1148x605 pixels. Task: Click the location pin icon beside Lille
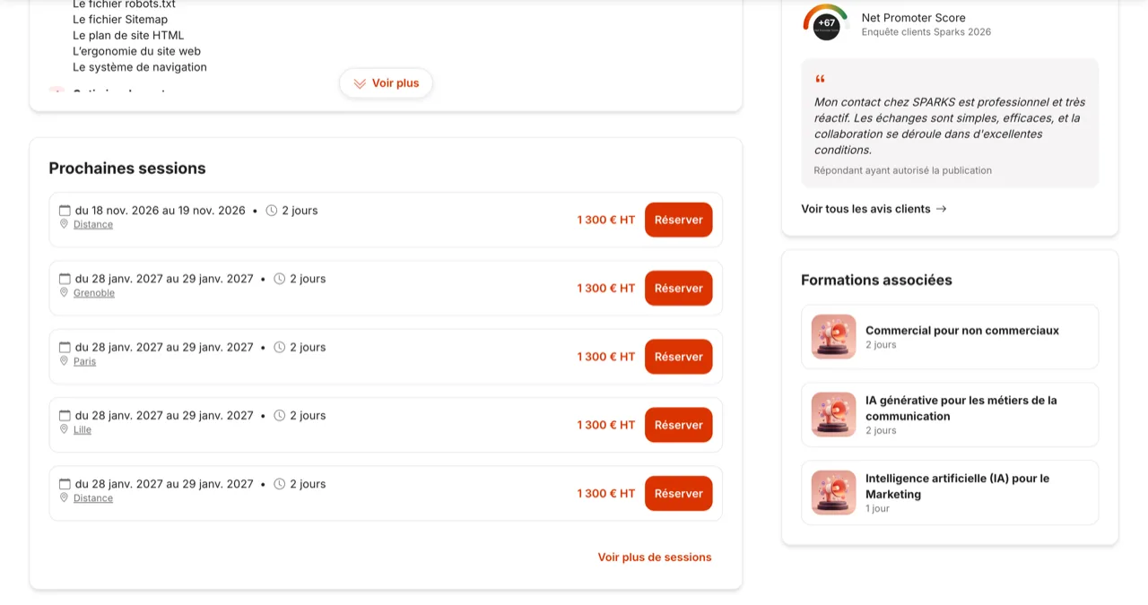tap(64, 429)
